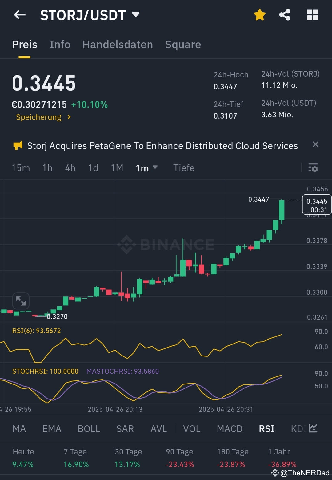Tap the 30 Tage 13.17% performance

(128, 458)
